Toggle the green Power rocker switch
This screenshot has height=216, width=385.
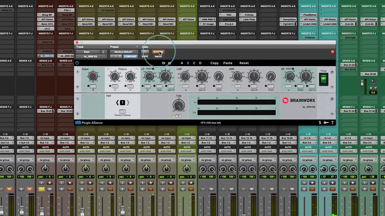click(x=323, y=79)
